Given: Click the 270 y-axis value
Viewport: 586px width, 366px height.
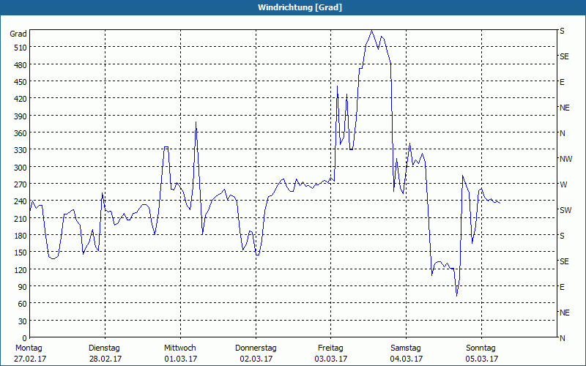Looking at the screenshot, I should click(x=21, y=184).
